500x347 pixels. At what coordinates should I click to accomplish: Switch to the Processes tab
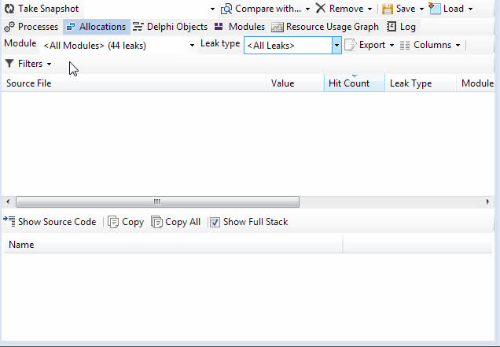[31, 27]
